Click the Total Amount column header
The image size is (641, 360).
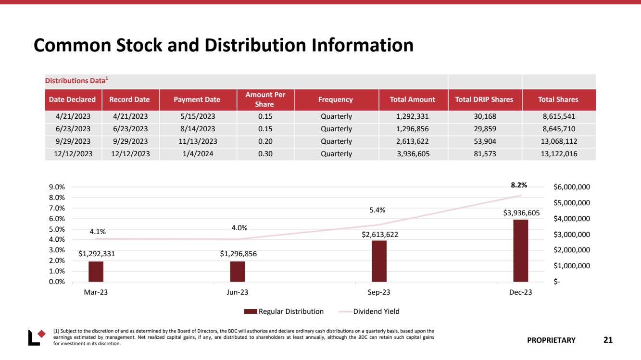coord(413,99)
